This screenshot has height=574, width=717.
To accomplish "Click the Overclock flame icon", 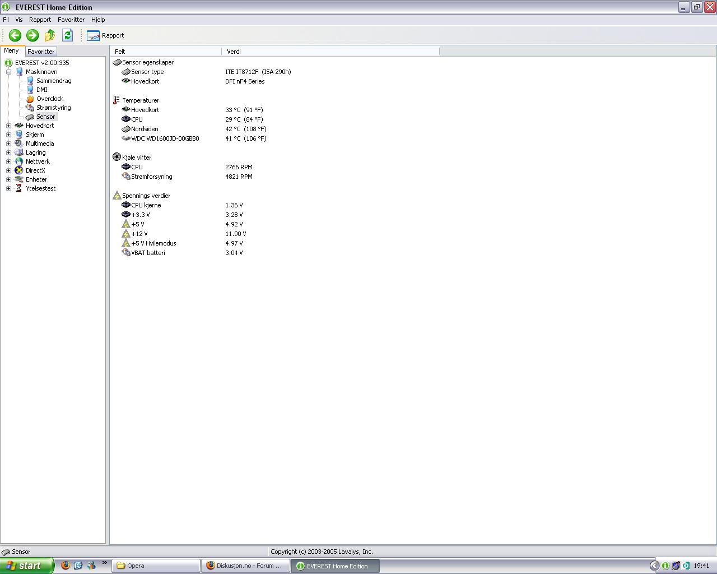I will tap(30, 99).
